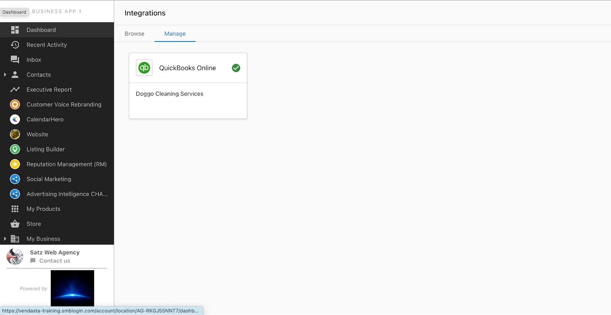Open Customer Voice Rebranding product
Screen dimensions: 611x315
click(x=57, y=104)
